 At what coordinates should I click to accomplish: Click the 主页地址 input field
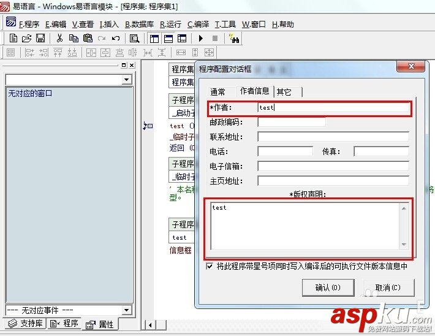click(333, 181)
